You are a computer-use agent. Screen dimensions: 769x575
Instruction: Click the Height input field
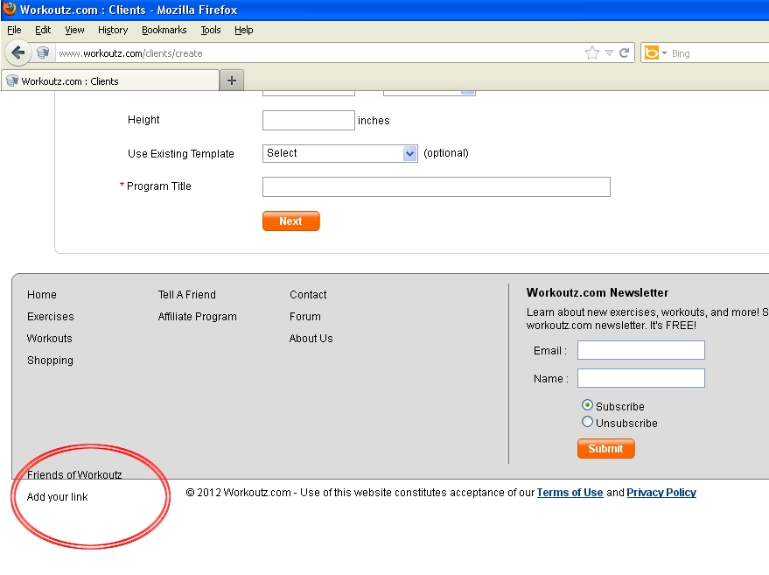309,120
